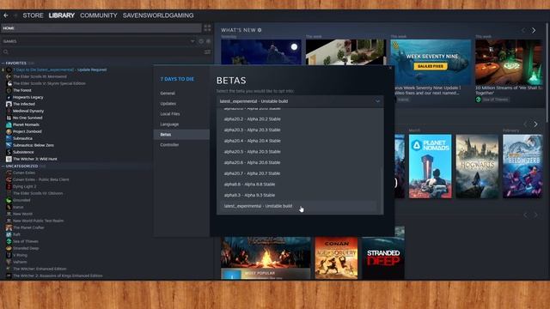Open the Community tab
This screenshot has height=309, width=550.
[x=99, y=15]
